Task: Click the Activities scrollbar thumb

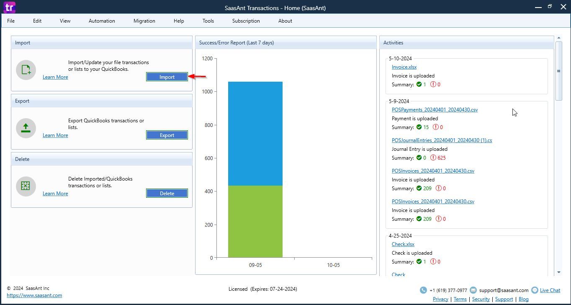Action: pos(559,71)
